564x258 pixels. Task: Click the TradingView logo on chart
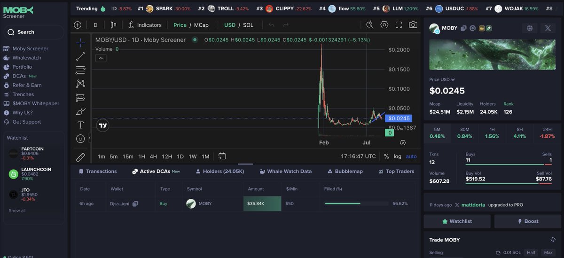(x=102, y=125)
